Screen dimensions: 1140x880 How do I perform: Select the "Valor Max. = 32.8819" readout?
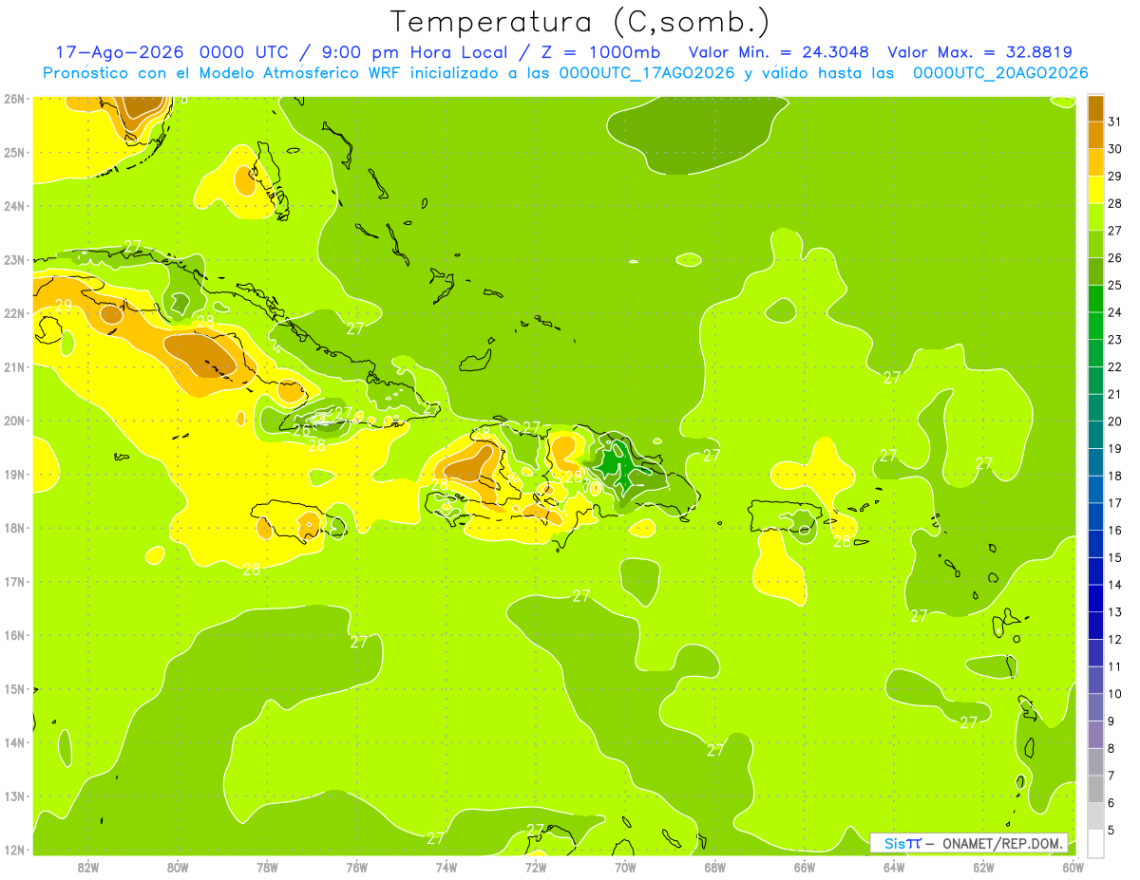[x=979, y=52]
